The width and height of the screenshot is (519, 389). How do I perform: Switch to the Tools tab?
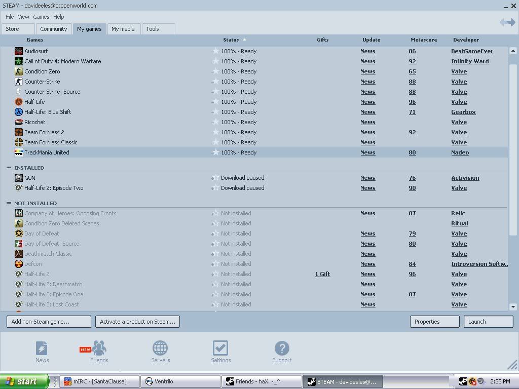158,29
